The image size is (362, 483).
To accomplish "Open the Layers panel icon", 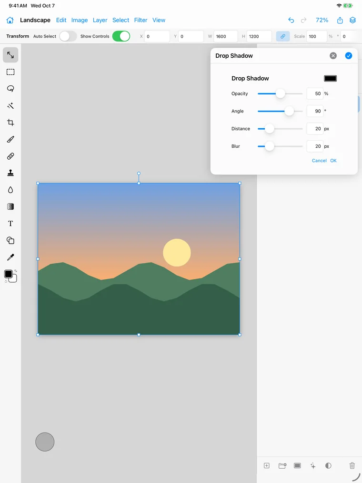I will 353,20.
